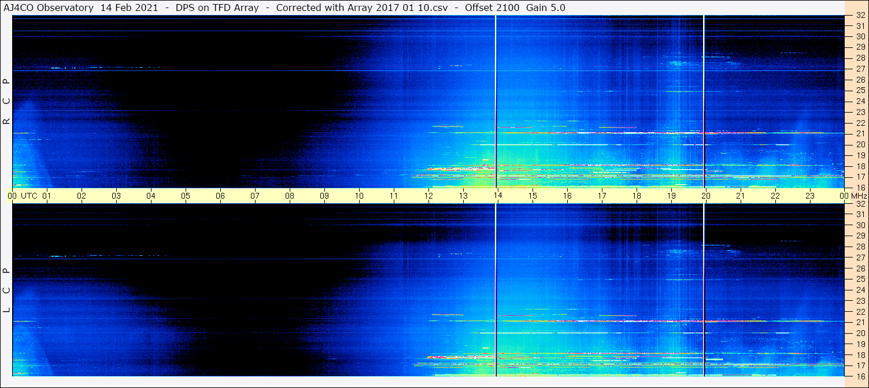Select the 01 hour label on the time axis
Image resolution: width=869 pixels, height=388 pixels.
click(x=47, y=196)
